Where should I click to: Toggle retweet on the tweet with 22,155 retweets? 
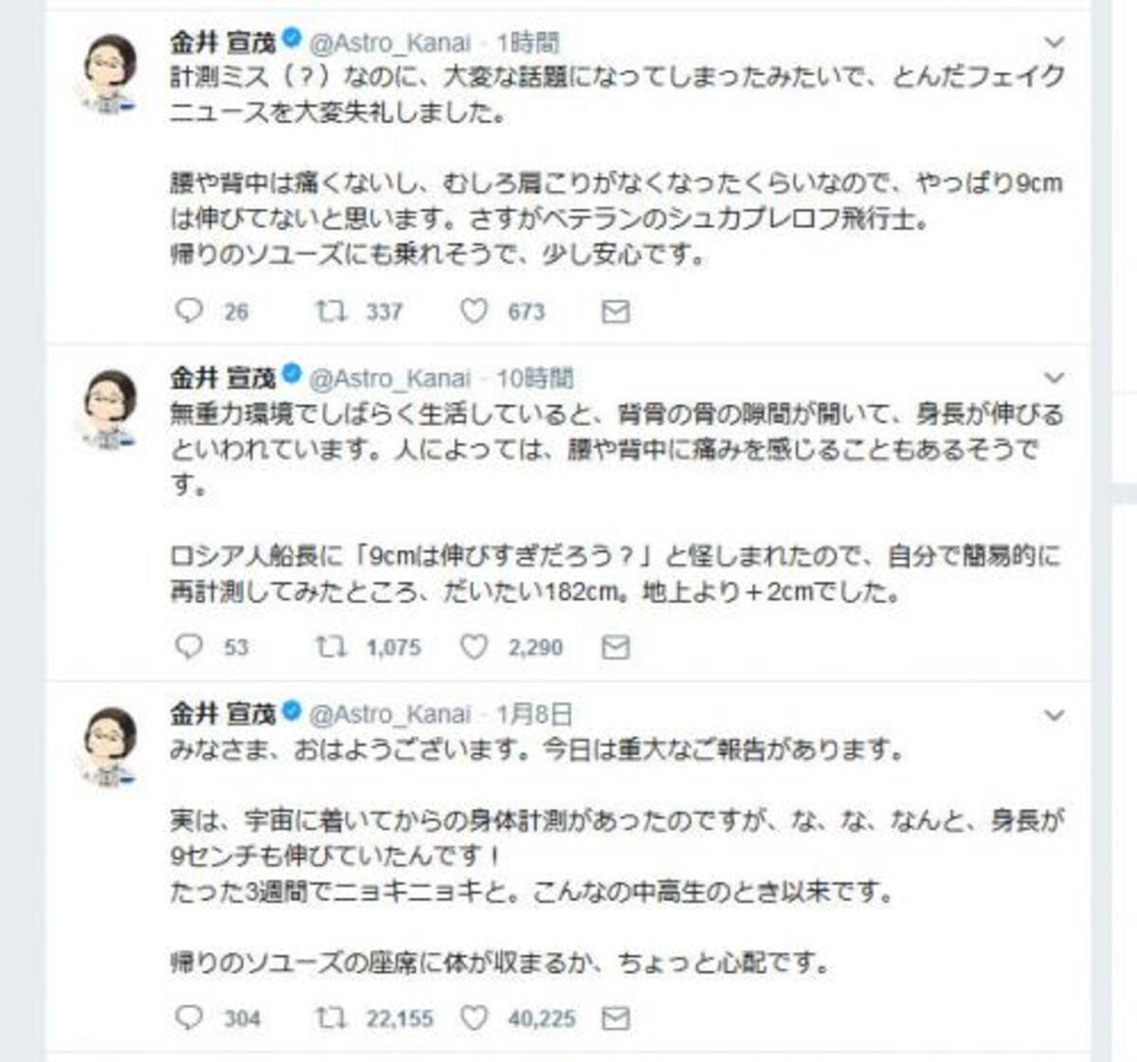click(x=329, y=1019)
